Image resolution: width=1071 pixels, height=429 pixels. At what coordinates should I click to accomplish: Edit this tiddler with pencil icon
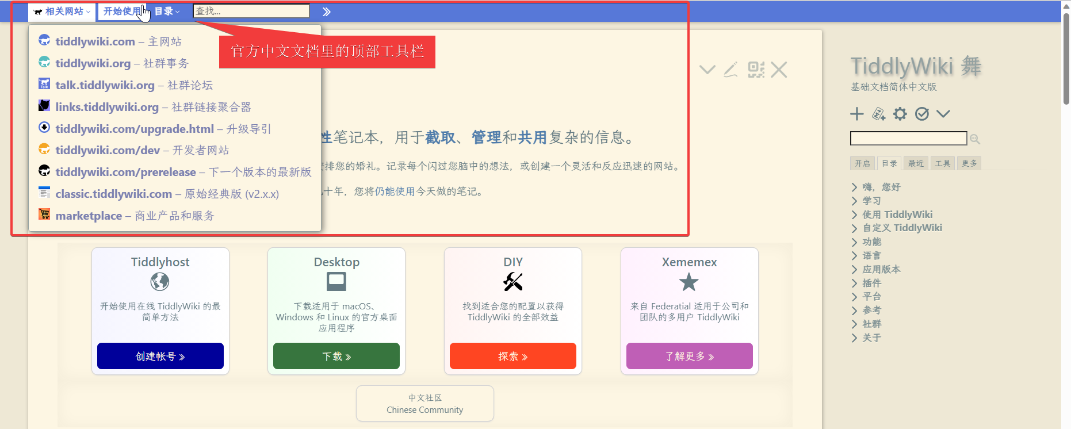pos(731,70)
